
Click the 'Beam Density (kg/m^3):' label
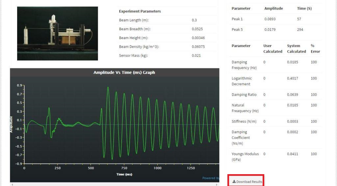coord(139,47)
